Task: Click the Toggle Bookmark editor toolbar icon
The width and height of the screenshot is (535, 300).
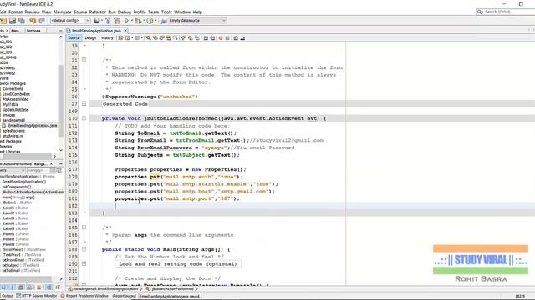Action: pos(197,38)
